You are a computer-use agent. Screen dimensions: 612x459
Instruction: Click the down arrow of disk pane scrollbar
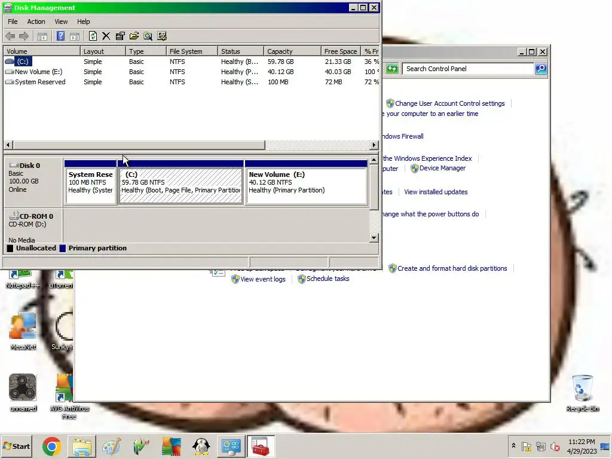pos(374,238)
